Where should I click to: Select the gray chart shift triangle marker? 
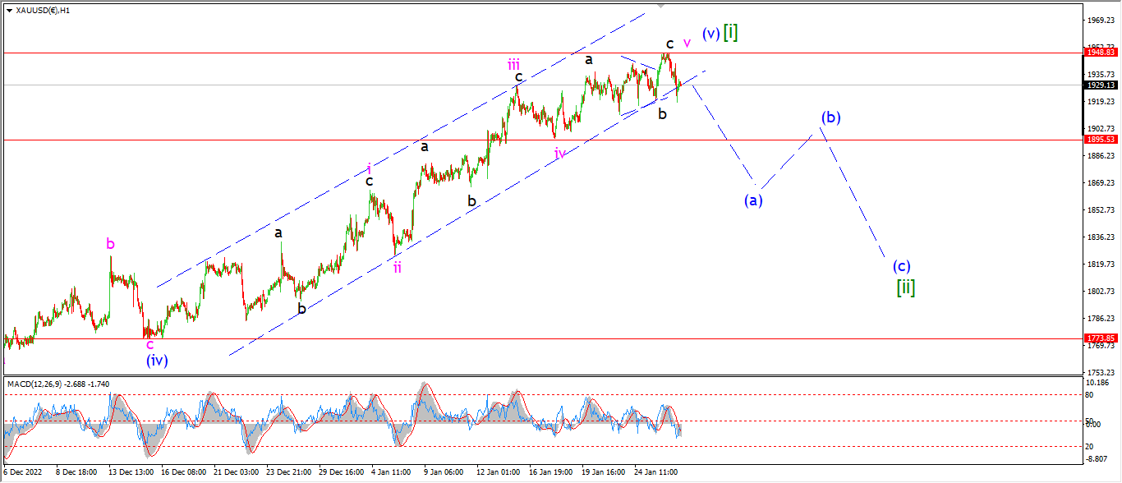coord(660,7)
